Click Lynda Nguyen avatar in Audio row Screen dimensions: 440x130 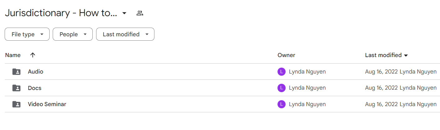tap(281, 72)
